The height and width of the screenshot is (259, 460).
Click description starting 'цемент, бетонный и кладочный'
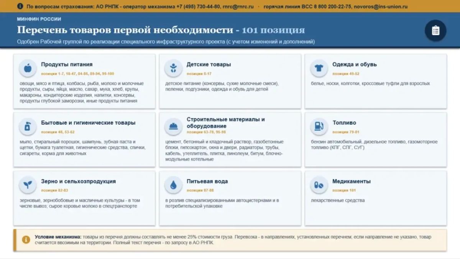224,150
